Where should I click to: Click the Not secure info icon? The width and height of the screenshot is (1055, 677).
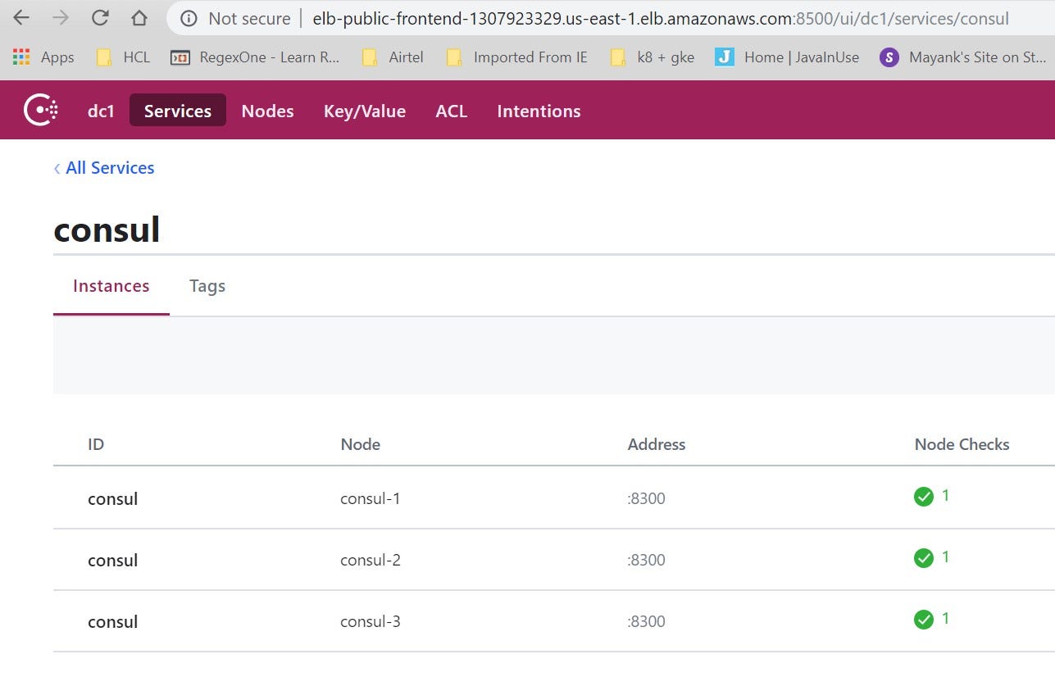pos(189,18)
